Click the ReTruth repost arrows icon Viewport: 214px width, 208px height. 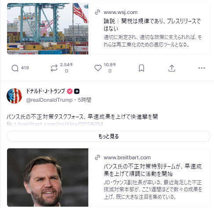click(54, 68)
